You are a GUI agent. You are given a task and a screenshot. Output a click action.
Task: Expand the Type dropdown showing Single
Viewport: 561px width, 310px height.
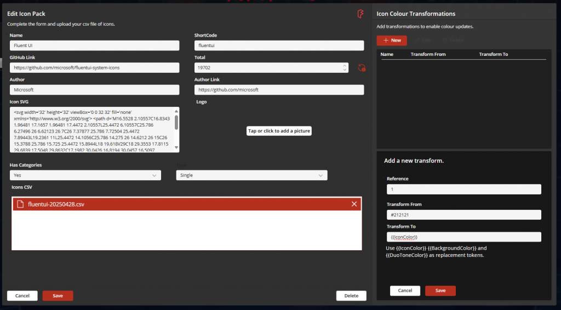pos(251,175)
